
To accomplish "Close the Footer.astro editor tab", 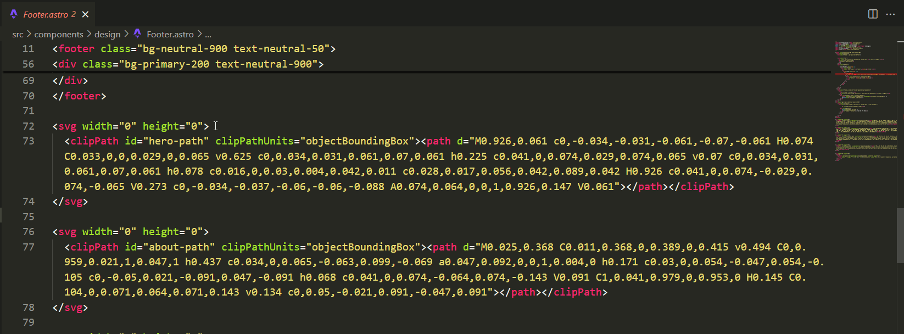I will coord(85,15).
